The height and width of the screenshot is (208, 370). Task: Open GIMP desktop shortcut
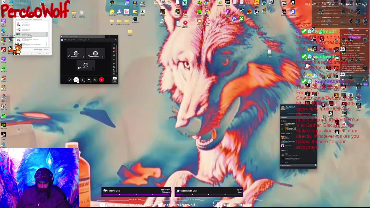143,3
